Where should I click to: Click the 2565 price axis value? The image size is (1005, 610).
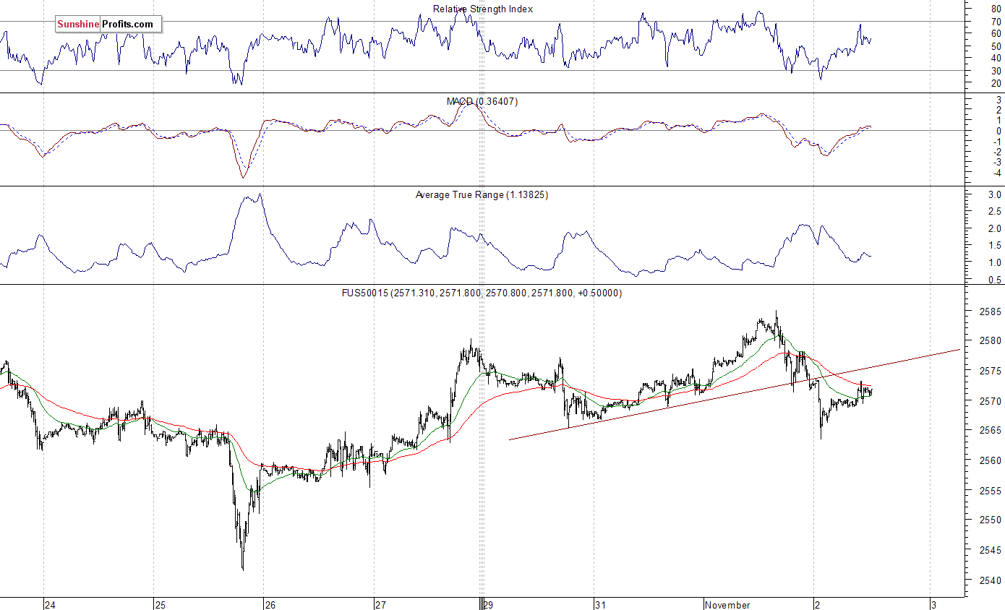(991, 431)
